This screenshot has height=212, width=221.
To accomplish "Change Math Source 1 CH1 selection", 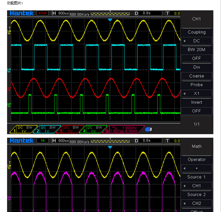I will [x=197, y=186].
